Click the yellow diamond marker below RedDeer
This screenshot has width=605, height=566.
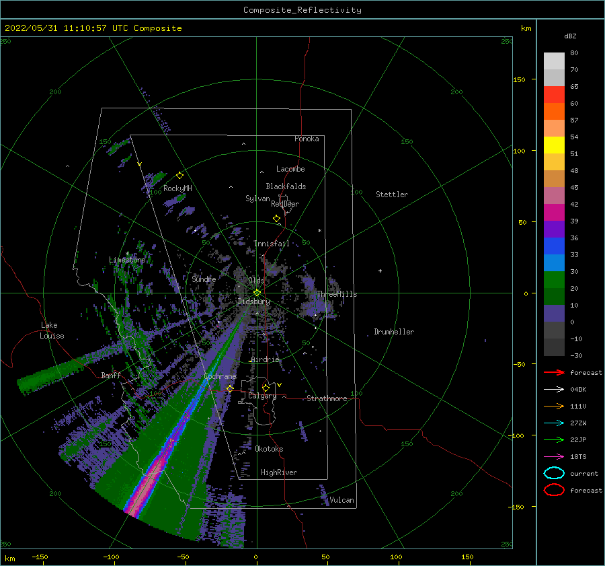[x=277, y=219]
